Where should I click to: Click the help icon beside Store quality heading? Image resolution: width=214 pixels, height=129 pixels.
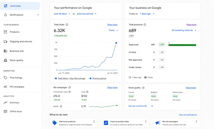coord(143,88)
